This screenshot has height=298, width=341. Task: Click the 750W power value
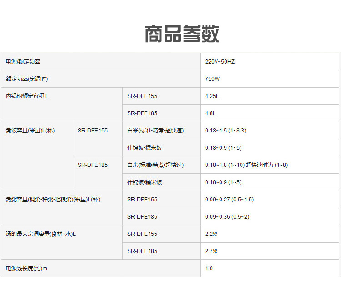(x=212, y=79)
